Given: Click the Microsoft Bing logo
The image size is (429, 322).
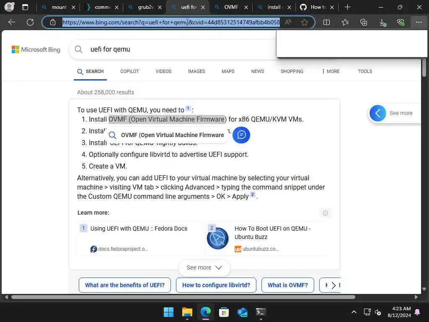Looking at the screenshot, I should 36,49.
